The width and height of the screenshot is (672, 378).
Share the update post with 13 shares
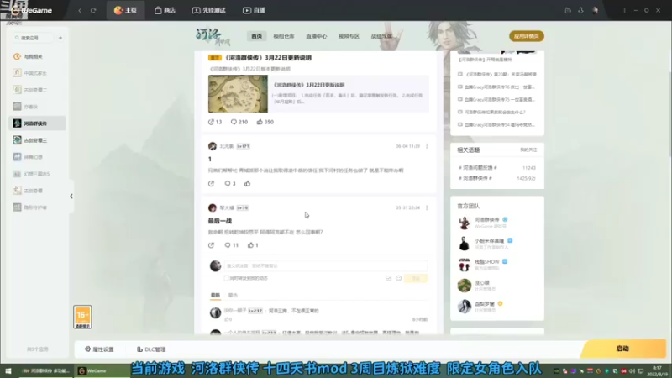point(215,122)
